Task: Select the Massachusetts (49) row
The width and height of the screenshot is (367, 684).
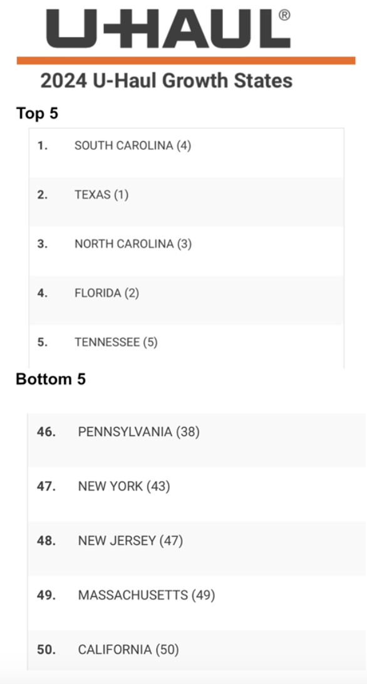Action: [197, 603]
